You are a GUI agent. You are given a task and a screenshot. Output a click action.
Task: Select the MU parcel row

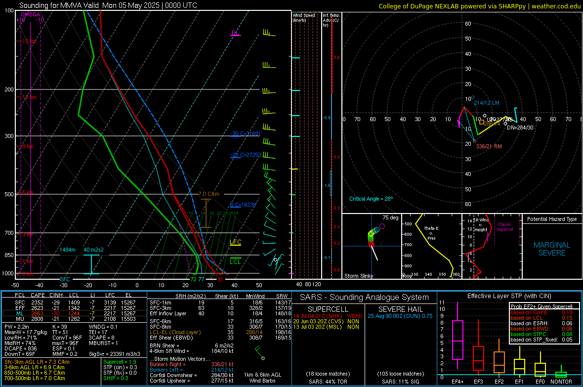click(75, 319)
